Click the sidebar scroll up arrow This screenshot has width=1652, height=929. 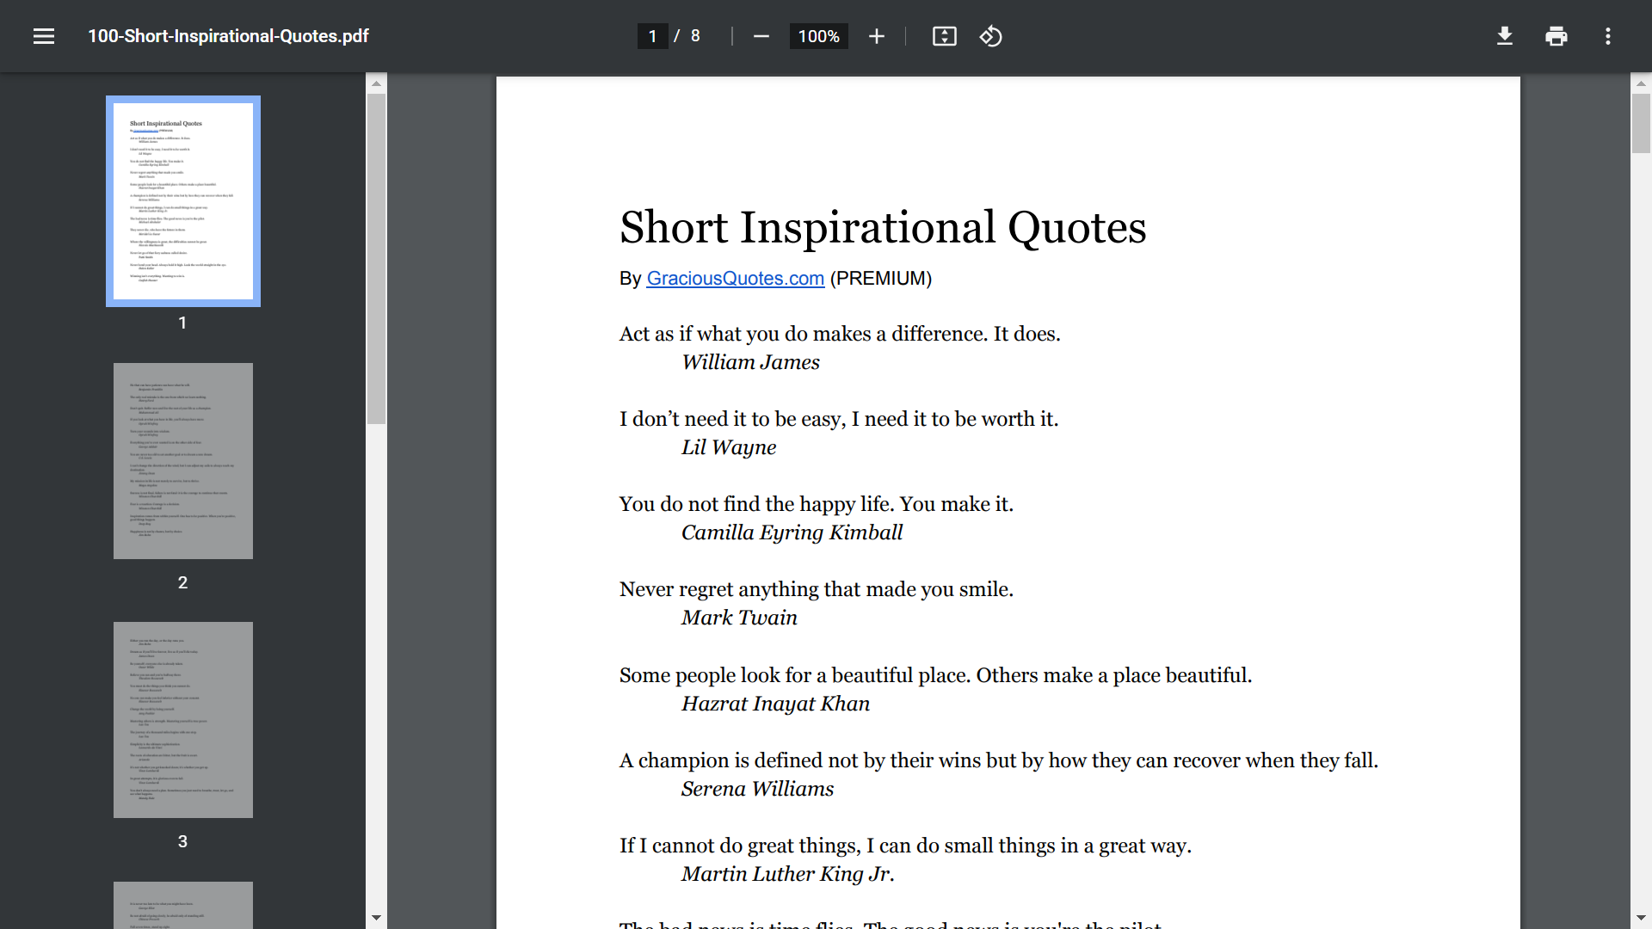(376, 83)
